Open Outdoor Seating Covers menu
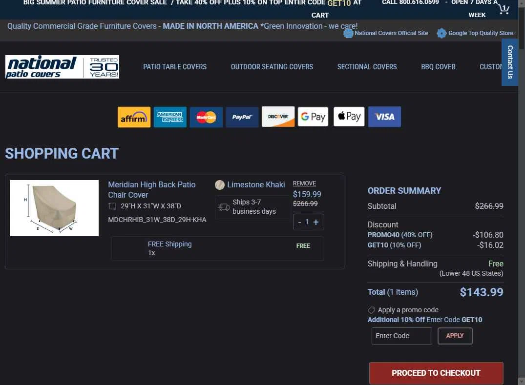 click(x=272, y=67)
